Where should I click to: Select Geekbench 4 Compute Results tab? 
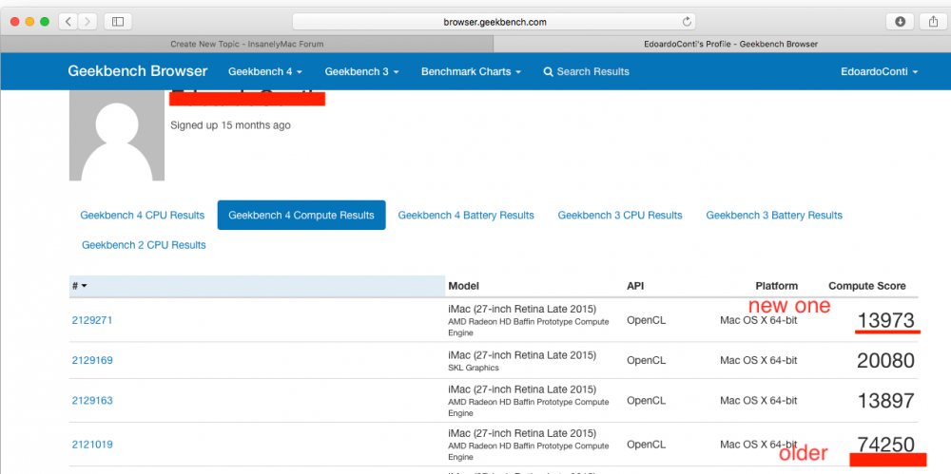point(301,216)
